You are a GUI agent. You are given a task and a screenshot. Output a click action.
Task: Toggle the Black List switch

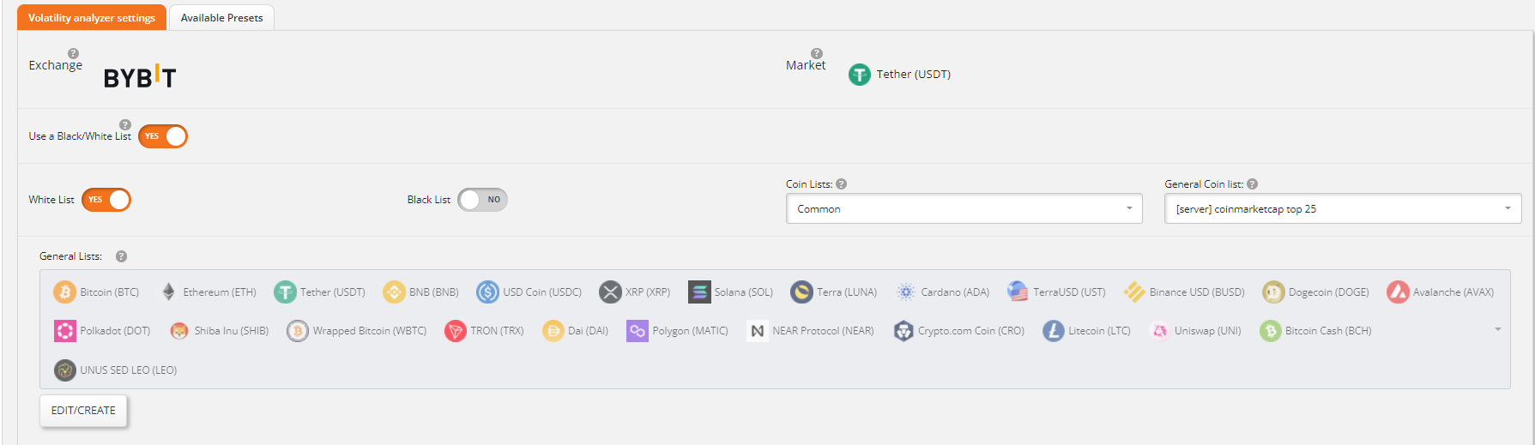point(482,200)
